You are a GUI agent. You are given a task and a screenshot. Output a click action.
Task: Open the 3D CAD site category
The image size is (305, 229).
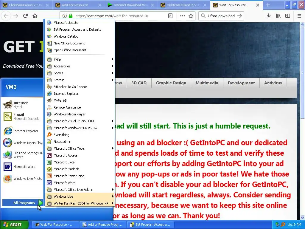[139, 83]
